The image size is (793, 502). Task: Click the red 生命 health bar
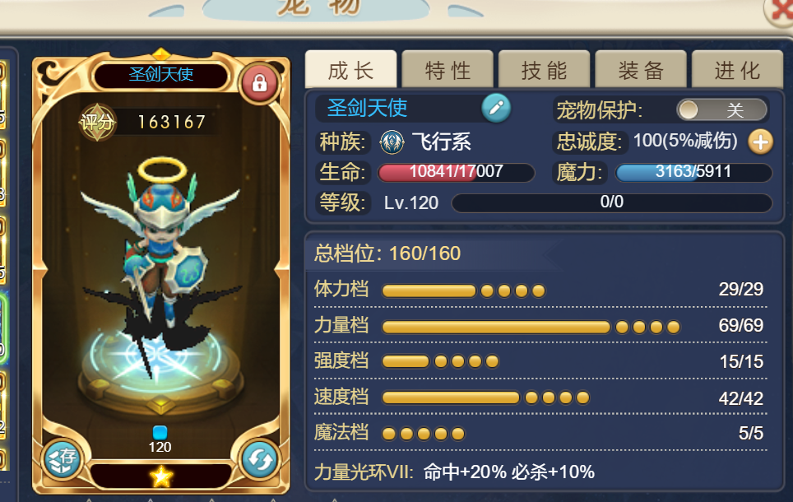(x=457, y=173)
